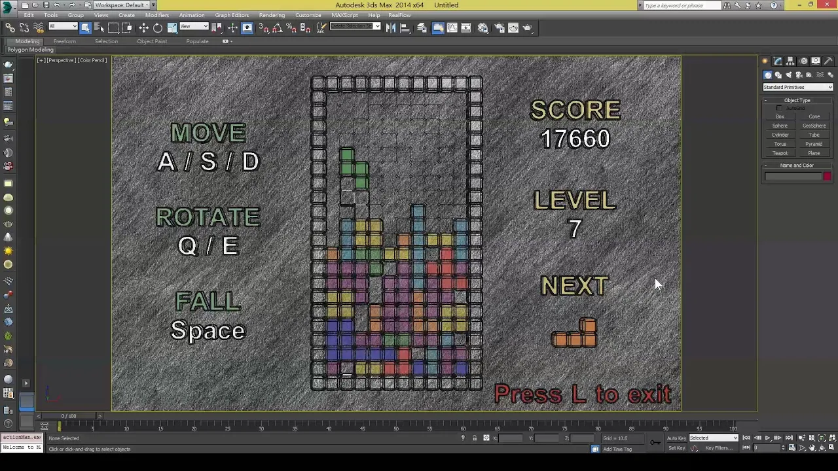Open the Edit menu
This screenshot has width=838, height=471.
click(x=29, y=15)
